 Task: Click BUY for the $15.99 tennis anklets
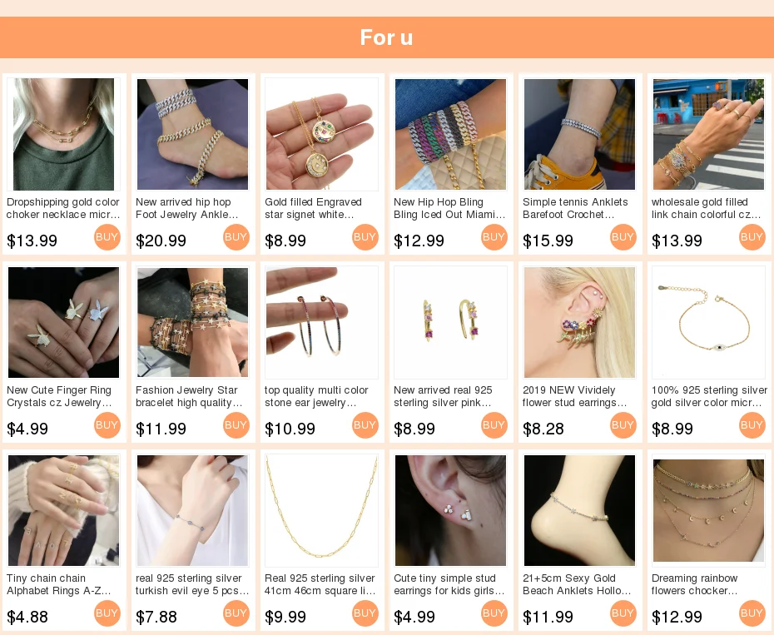[623, 237]
